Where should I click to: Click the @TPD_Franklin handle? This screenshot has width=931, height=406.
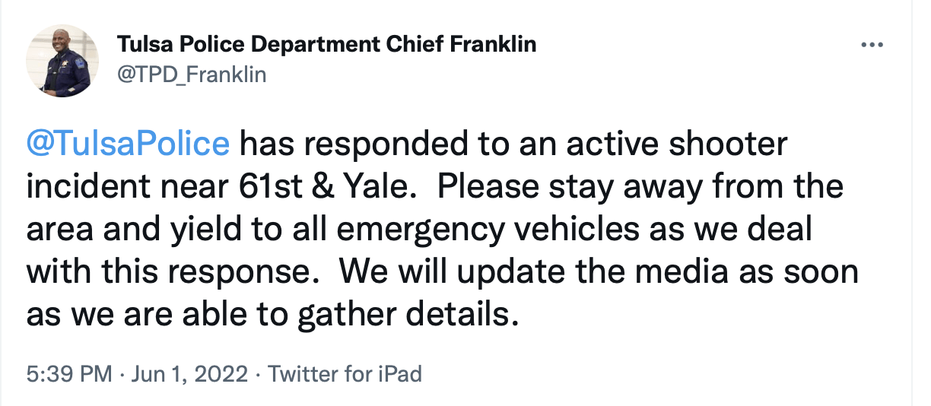(x=191, y=75)
